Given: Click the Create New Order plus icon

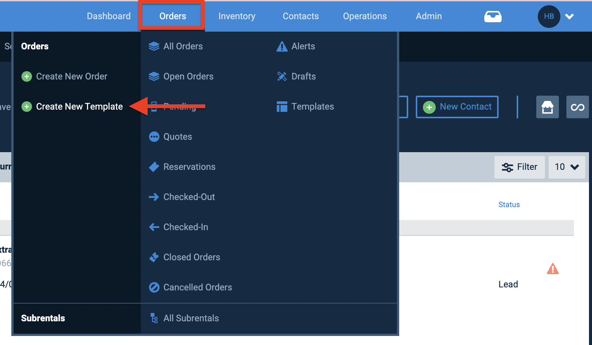Looking at the screenshot, I should coord(27,76).
